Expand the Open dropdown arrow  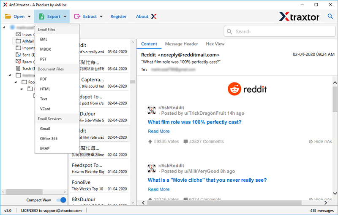pyautogui.click(x=29, y=16)
